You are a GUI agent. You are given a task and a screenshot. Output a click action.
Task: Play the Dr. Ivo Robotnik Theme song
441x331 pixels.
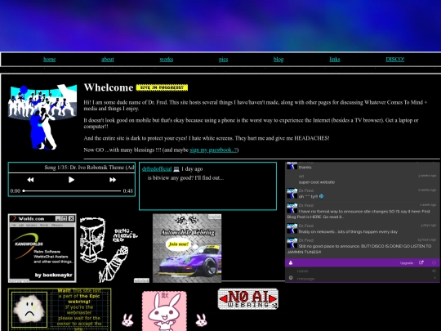click(71, 180)
